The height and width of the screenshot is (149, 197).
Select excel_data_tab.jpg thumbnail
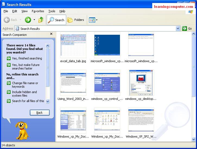click(x=73, y=45)
